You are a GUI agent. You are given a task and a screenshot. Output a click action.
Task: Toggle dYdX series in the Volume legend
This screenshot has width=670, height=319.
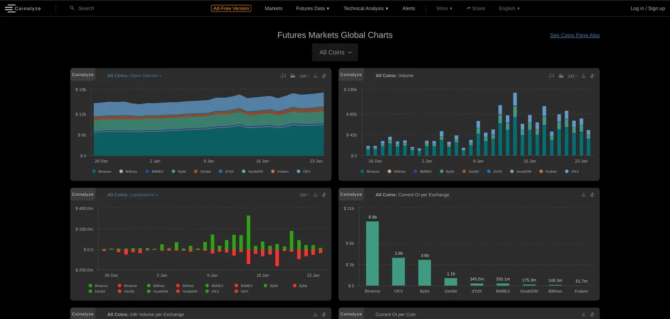coord(494,171)
